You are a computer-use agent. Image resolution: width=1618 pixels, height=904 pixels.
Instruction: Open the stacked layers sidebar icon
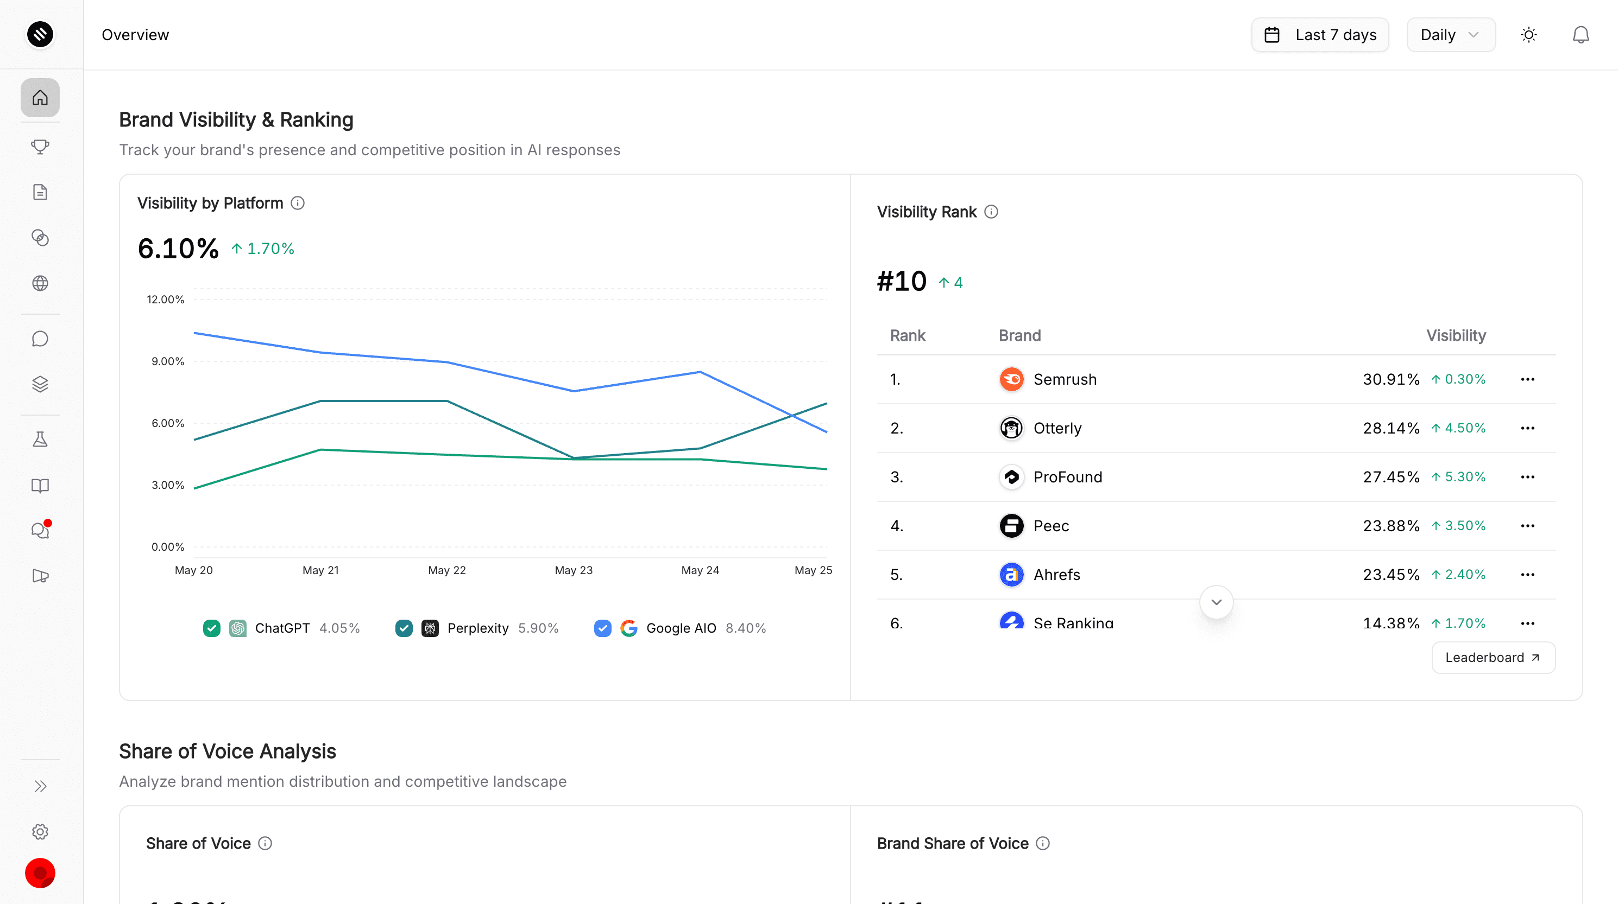tap(40, 384)
